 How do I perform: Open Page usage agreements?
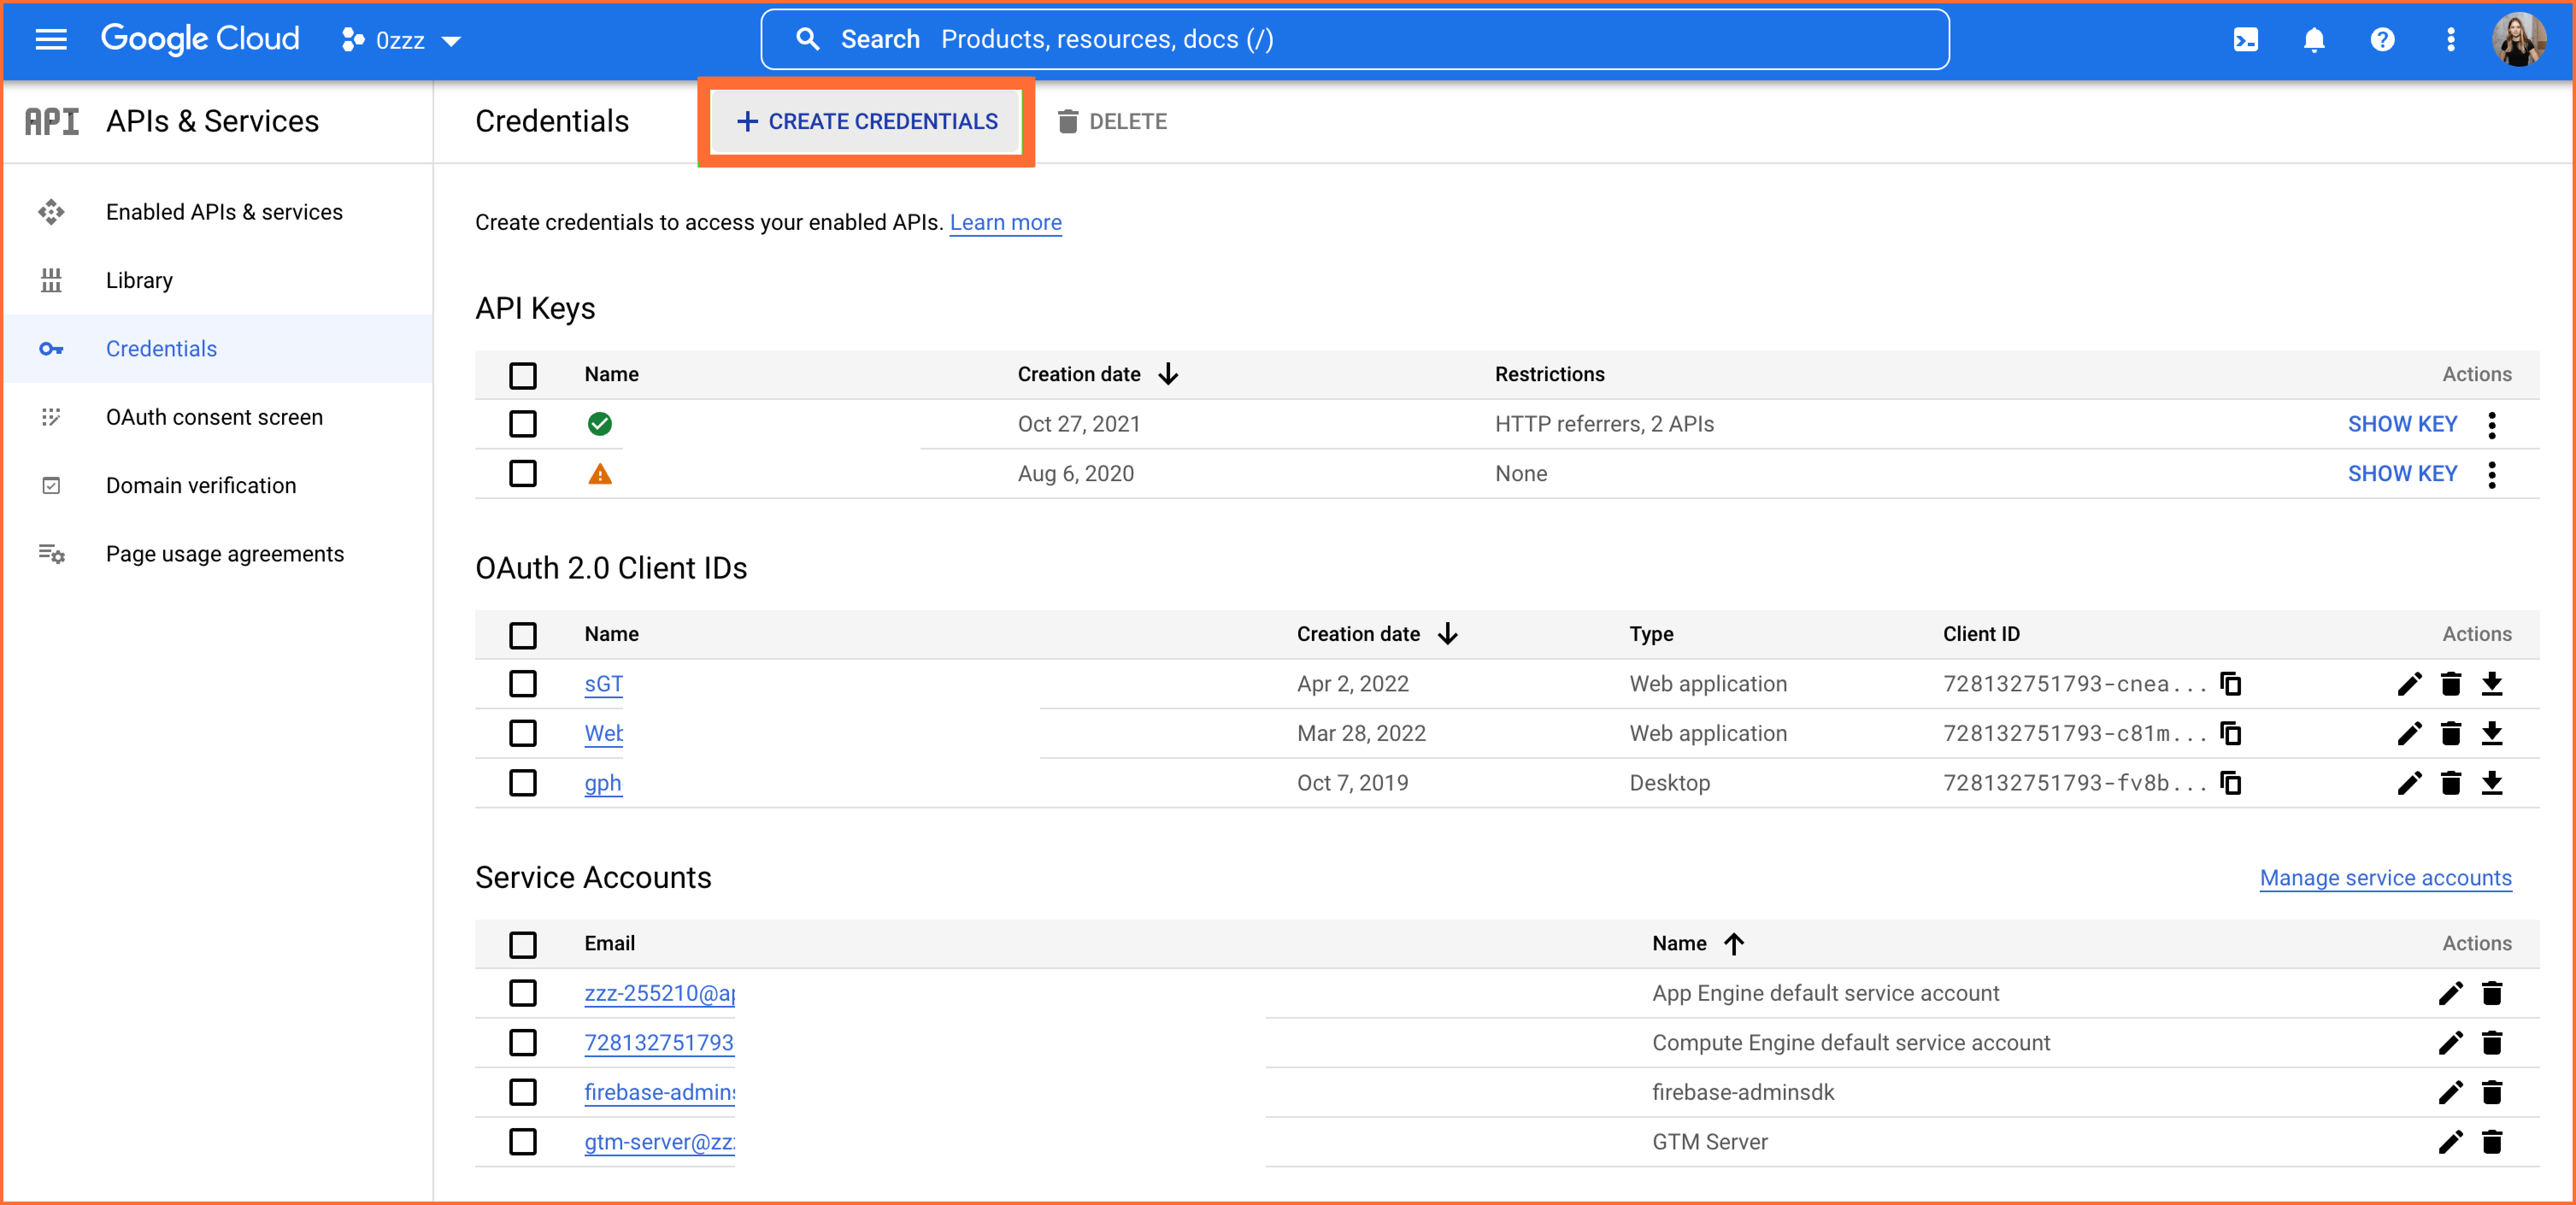pos(218,554)
